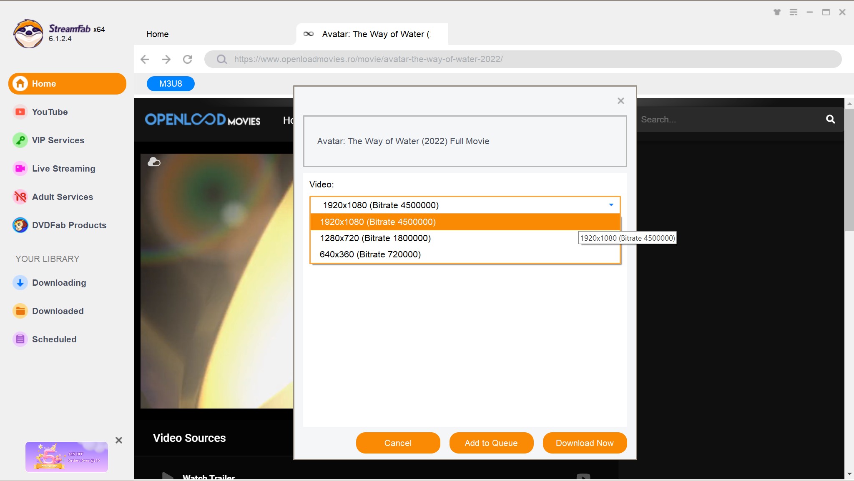Open the Downloaded library icon

click(20, 311)
